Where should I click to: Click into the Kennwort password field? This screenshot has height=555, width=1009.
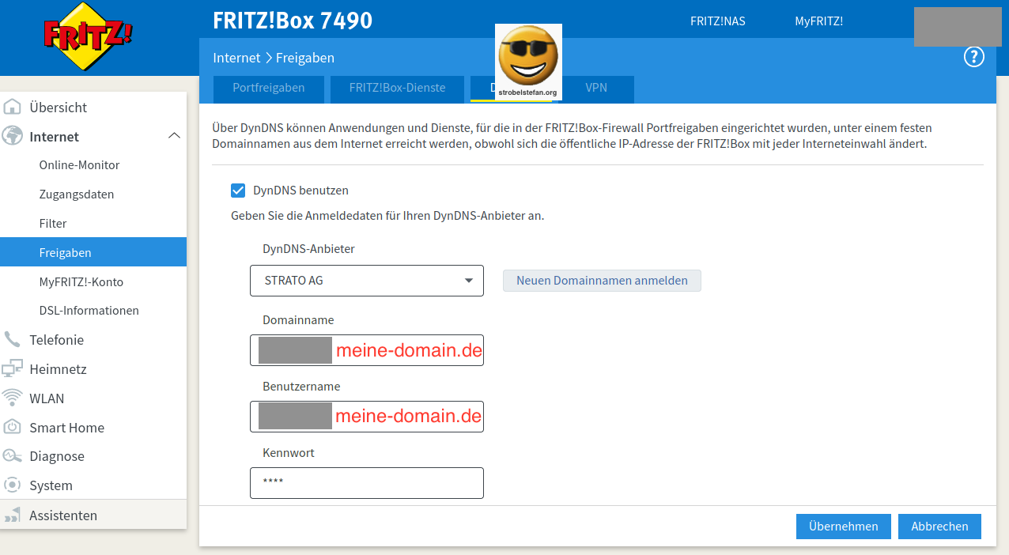click(x=366, y=482)
